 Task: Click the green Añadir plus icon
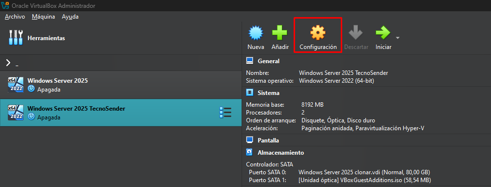coord(280,33)
